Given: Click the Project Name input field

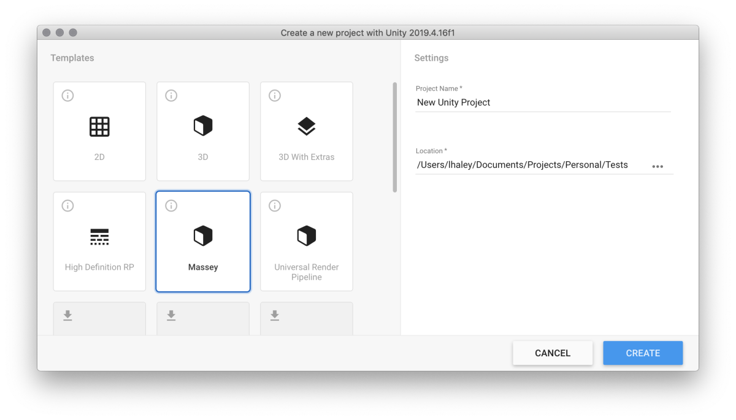Looking at the screenshot, I should (543, 102).
